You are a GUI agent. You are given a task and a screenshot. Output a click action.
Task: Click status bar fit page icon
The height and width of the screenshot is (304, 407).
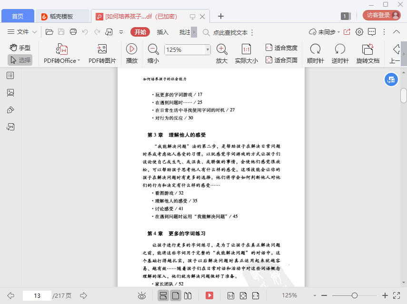(x=243, y=295)
